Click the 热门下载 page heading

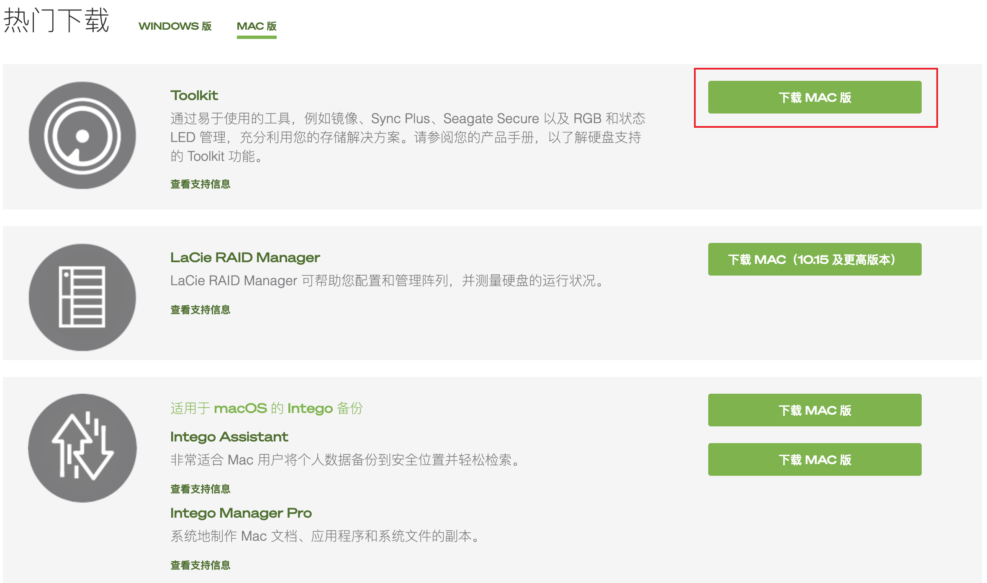[x=57, y=20]
